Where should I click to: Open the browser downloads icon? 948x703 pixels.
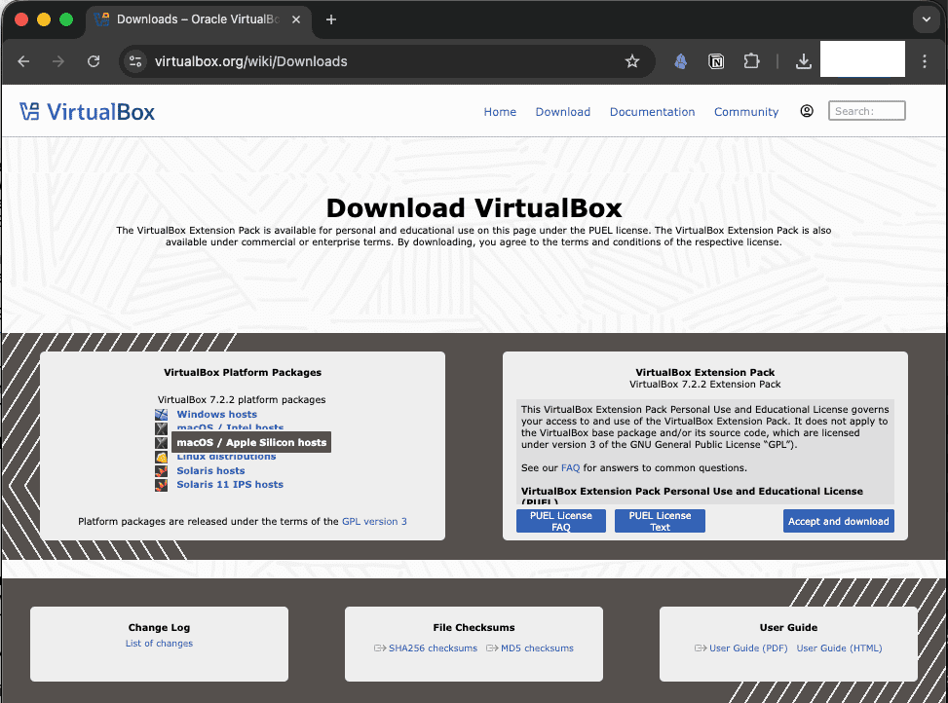[x=803, y=61]
